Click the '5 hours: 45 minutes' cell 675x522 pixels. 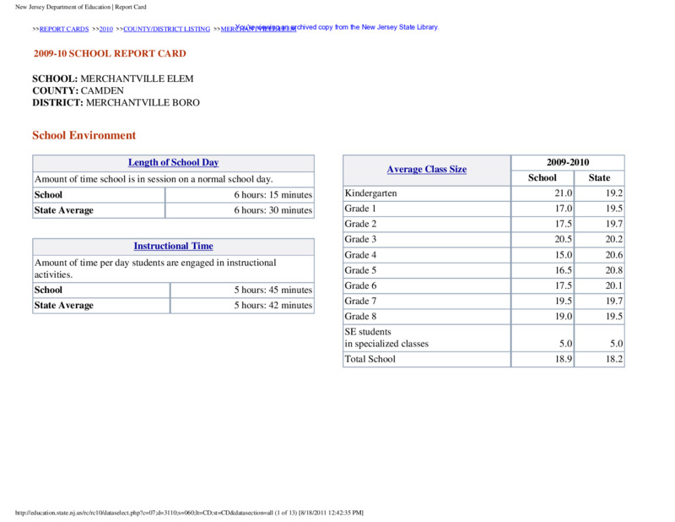(242, 290)
